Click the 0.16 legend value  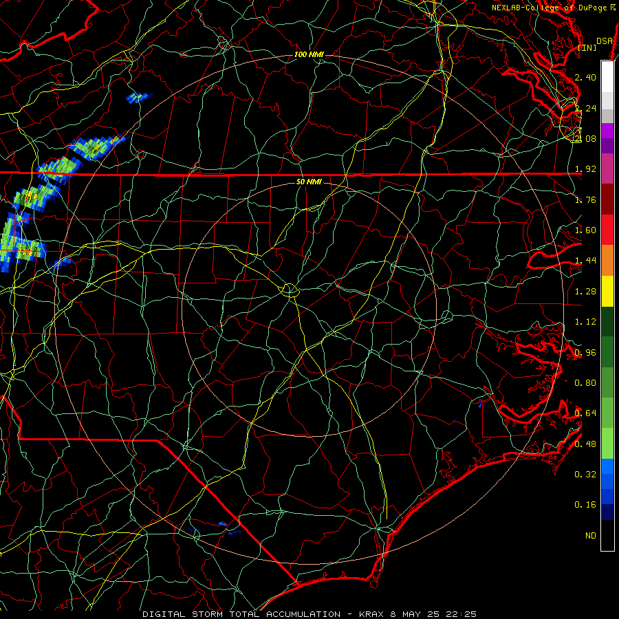click(x=585, y=505)
